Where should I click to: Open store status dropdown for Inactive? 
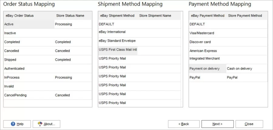click(73, 33)
